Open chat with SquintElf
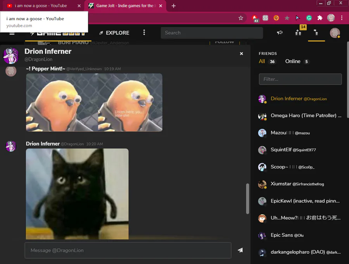The width and height of the screenshot is (349, 264). (x=300, y=150)
